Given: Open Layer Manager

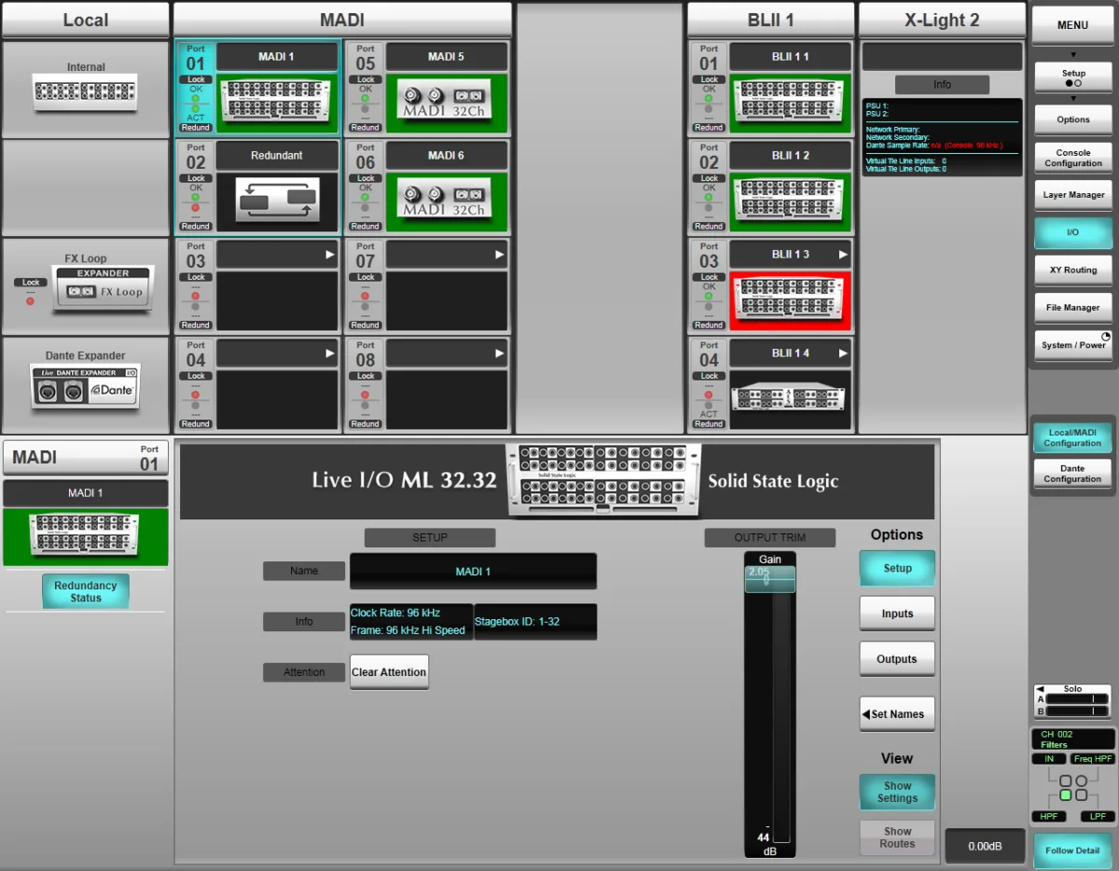Looking at the screenshot, I should [x=1073, y=195].
